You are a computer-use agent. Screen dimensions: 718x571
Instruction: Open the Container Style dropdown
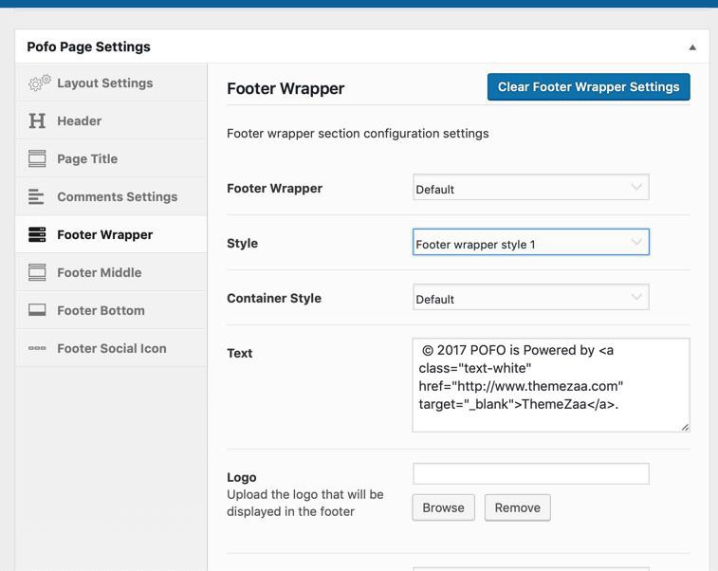point(530,298)
